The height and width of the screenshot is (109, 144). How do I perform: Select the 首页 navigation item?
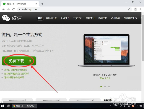point(40,18)
